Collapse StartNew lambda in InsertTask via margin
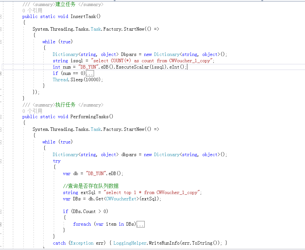The width and height of the screenshot is (305, 250). [1, 29]
